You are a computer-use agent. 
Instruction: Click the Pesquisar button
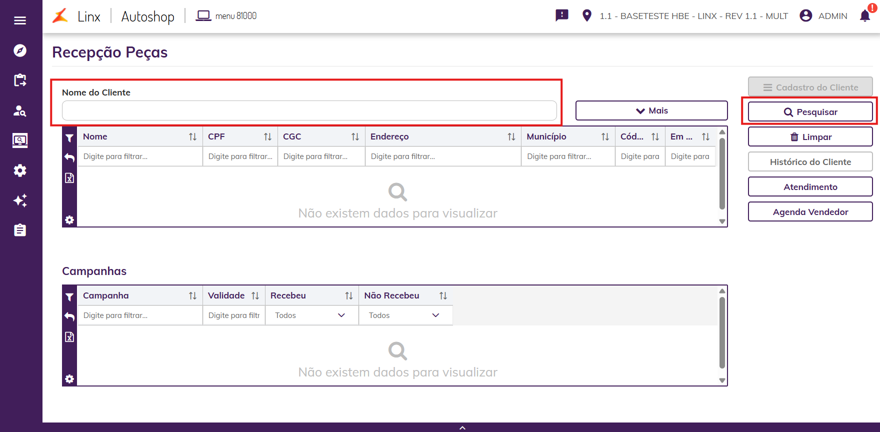tap(810, 112)
